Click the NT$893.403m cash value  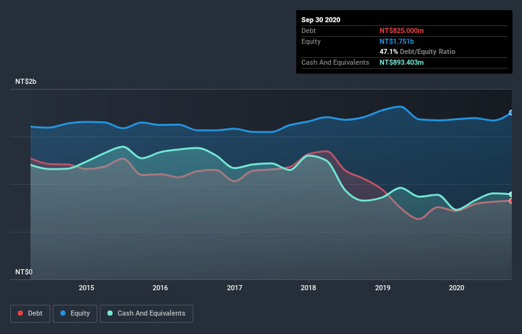pos(401,62)
